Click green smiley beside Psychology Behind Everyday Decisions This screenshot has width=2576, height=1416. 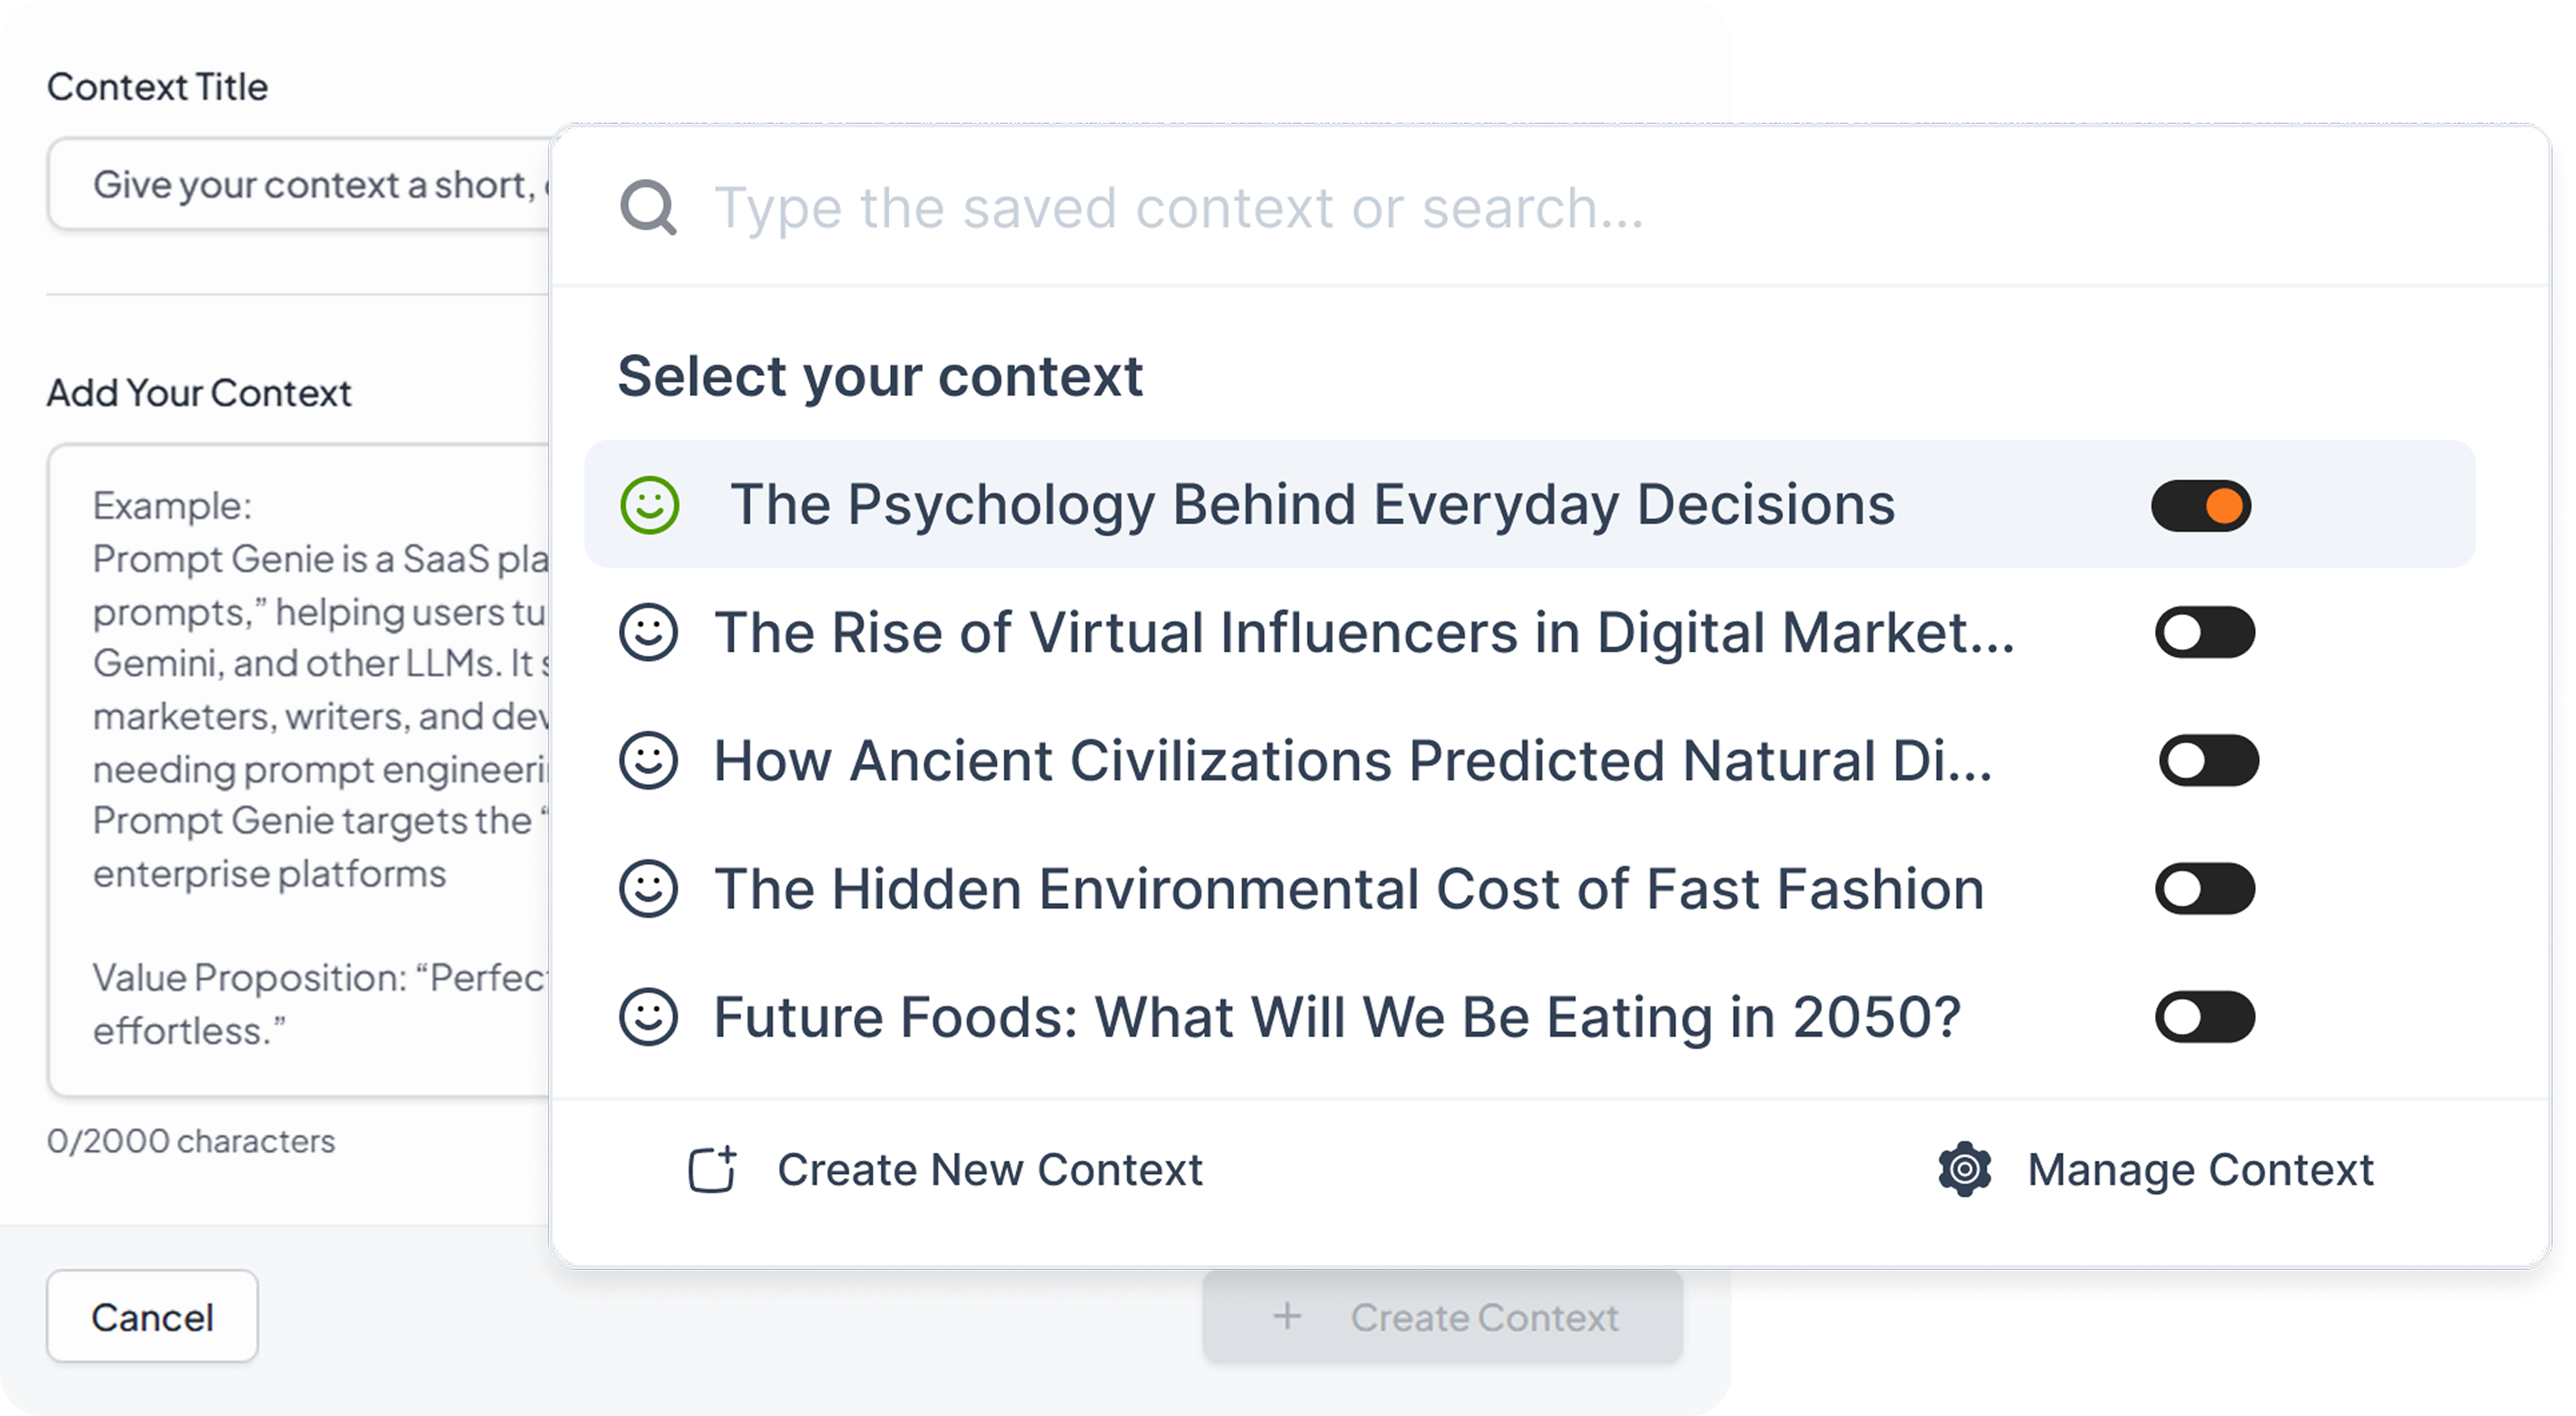click(x=650, y=505)
